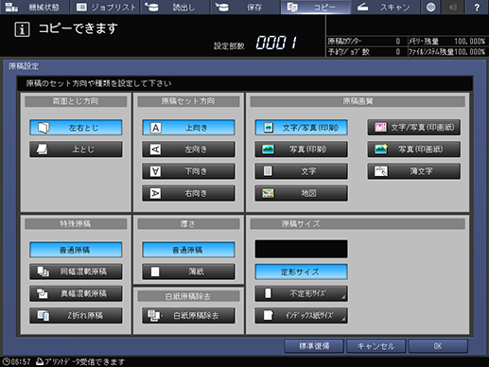Select 地図 map image quality
This screenshot has height=367, width=489.
coord(301,193)
